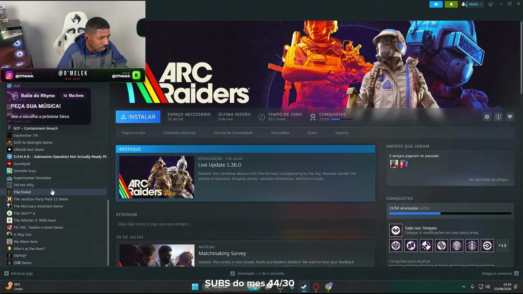523x294 pixels.
Task: Click the sixth tree-shaped achievement icon
Action: 472,245
